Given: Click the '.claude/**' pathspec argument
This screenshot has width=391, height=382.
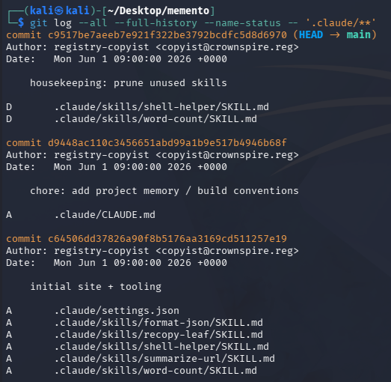Looking at the screenshot, I should [341, 23].
